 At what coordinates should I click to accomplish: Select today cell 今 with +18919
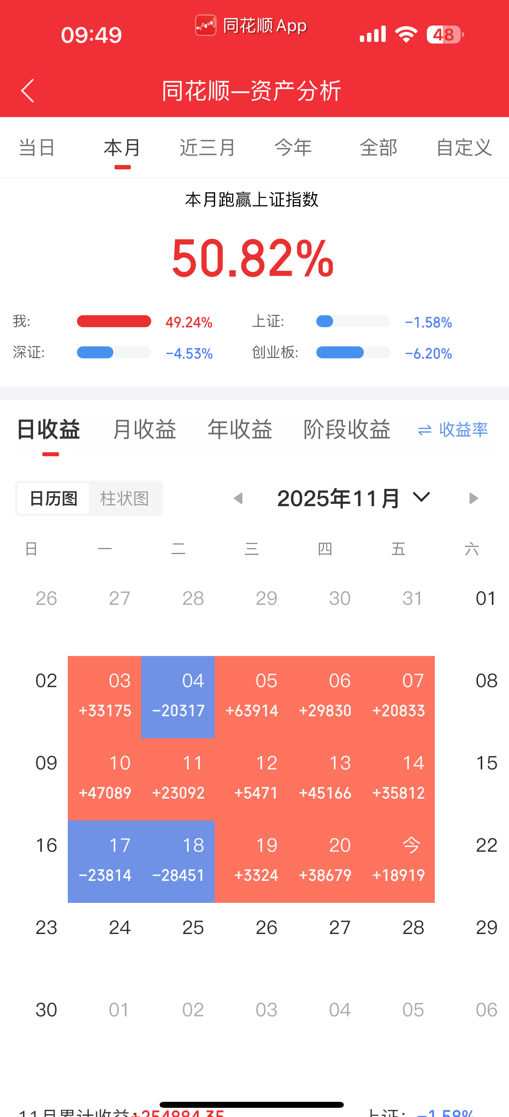398,862
